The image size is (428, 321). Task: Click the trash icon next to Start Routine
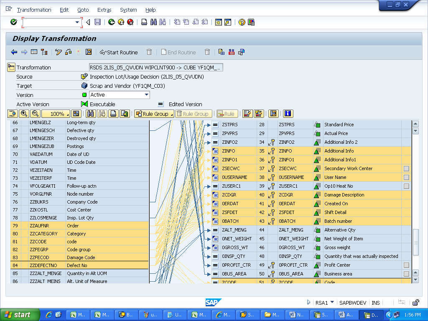(x=149, y=52)
